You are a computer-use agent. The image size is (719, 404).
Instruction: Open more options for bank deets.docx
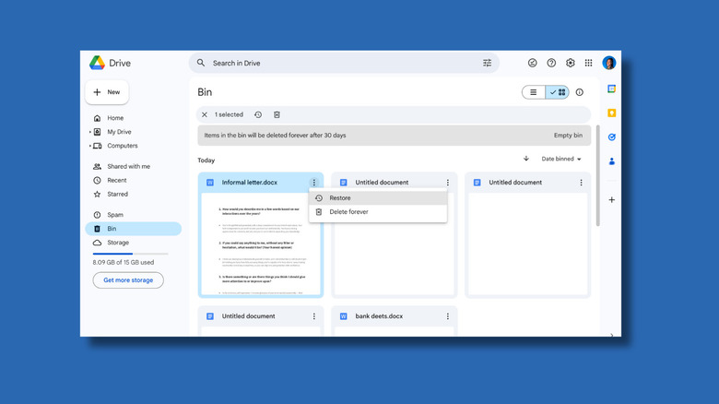[x=448, y=316]
